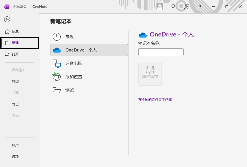Open the 帐户 page
Viewport: 247px width, 167px height.
click(20, 145)
